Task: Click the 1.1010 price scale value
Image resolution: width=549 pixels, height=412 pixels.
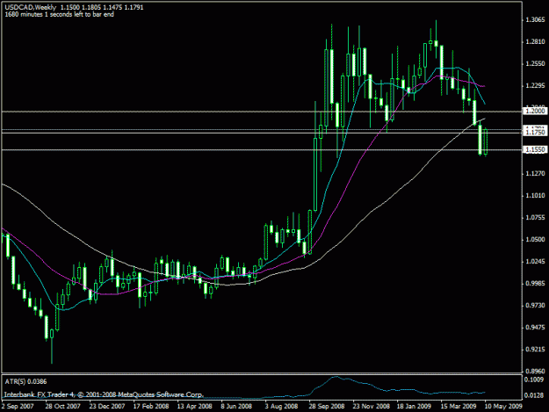Action: pyautogui.click(x=535, y=196)
